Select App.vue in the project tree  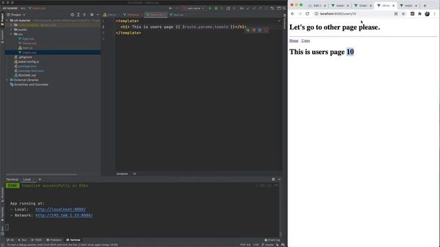click(26, 39)
